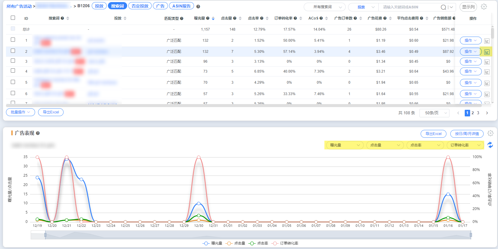Click 导出Excel in 广告表现 panel
The height and width of the screenshot is (249, 498).
click(x=434, y=134)
